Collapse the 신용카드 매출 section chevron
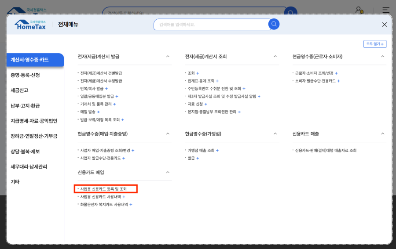This screenshot has height=249, width=396. click(382, 134)
